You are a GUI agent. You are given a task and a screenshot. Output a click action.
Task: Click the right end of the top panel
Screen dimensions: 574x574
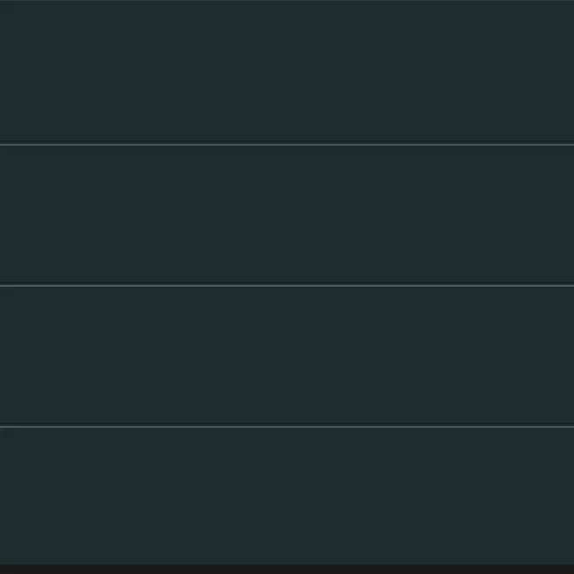pos(566,71)
